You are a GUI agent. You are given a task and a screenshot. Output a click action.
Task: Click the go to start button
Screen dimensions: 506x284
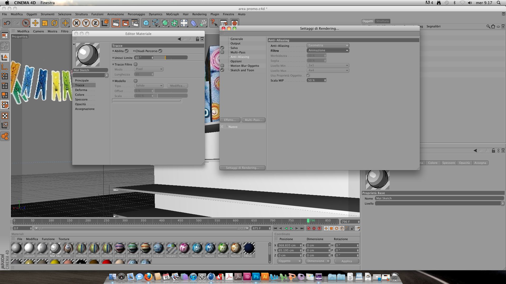(x=275, y=228)
